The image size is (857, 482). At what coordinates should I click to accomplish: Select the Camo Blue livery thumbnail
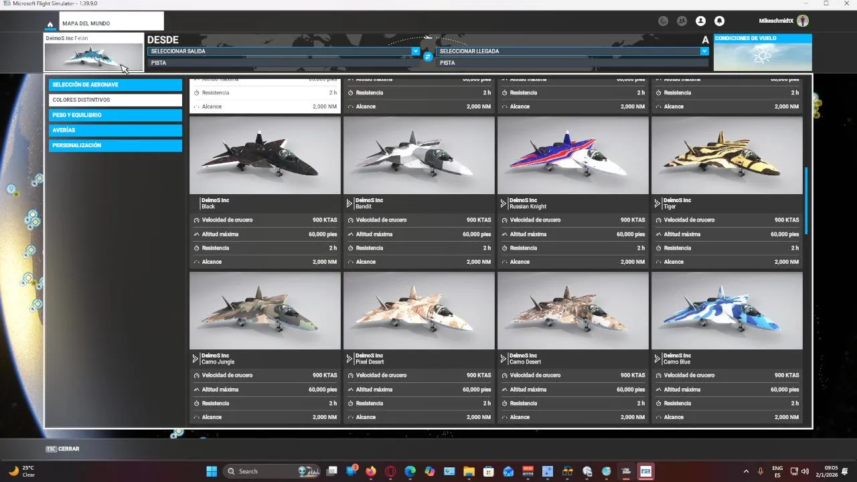pos(727,311)
